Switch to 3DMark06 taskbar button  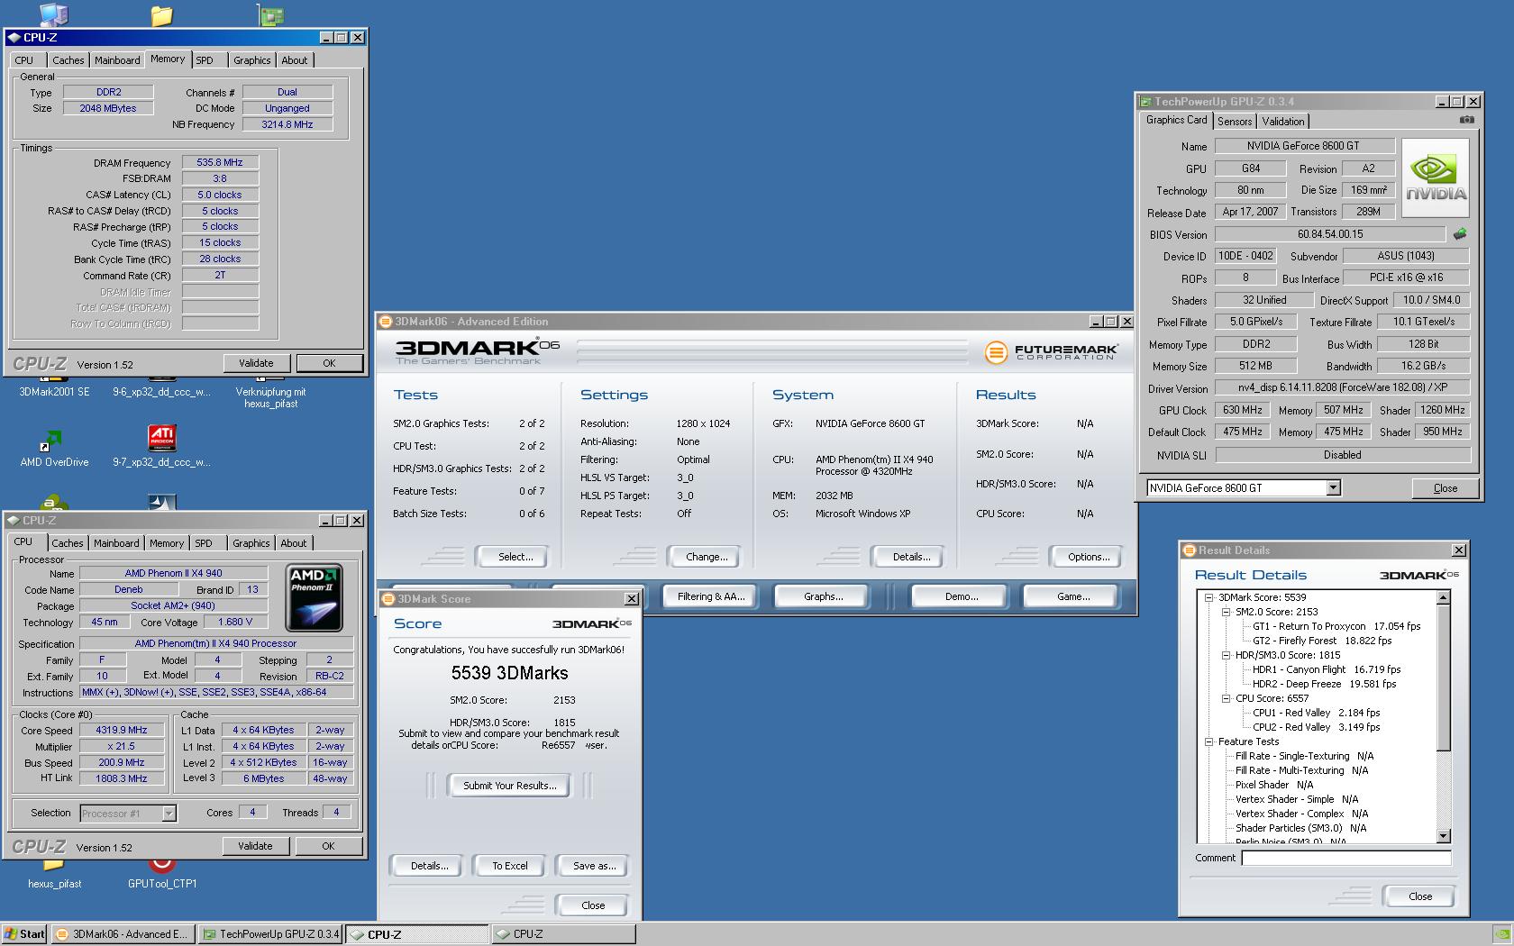(x=123, y=934)
